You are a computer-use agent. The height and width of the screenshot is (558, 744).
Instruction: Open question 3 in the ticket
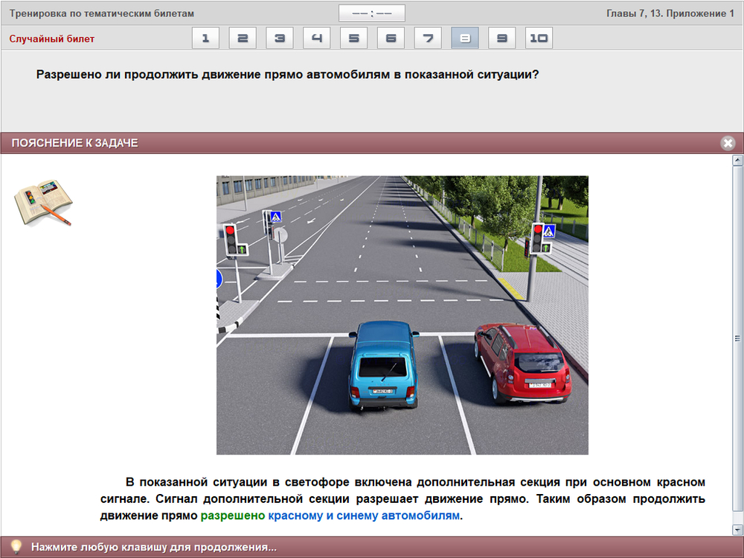280,39
